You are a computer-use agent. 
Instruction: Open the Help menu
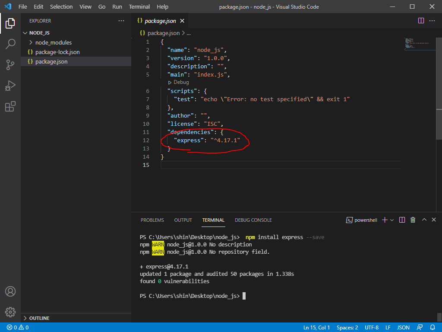162,6
